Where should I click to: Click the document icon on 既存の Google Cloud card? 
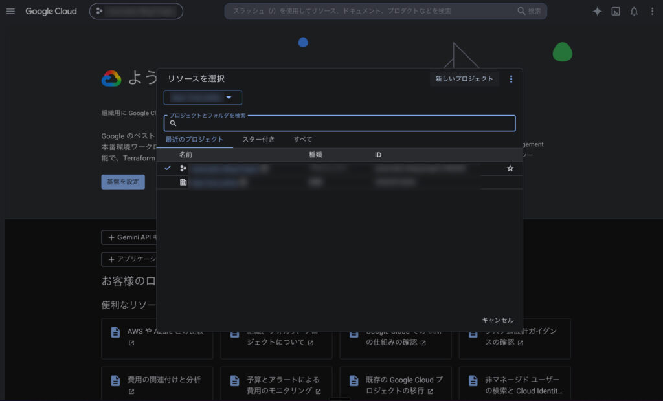[x=354, y=381]
